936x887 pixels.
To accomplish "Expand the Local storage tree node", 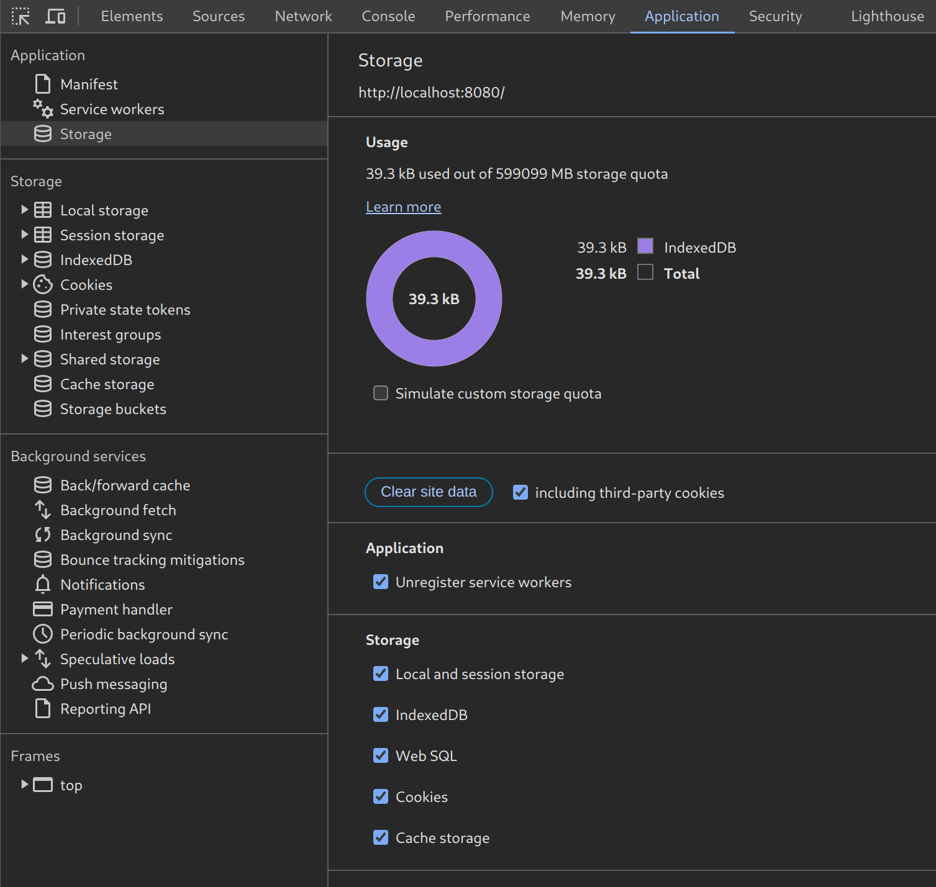I will pos(24,210).
